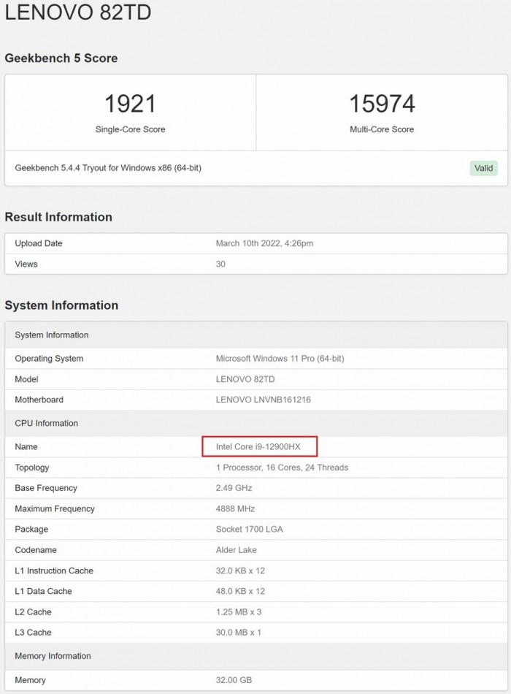Select the 30.0 MB L3 Cache value
This screenshot has width=511, height=694.
click(x=238, y=633)
